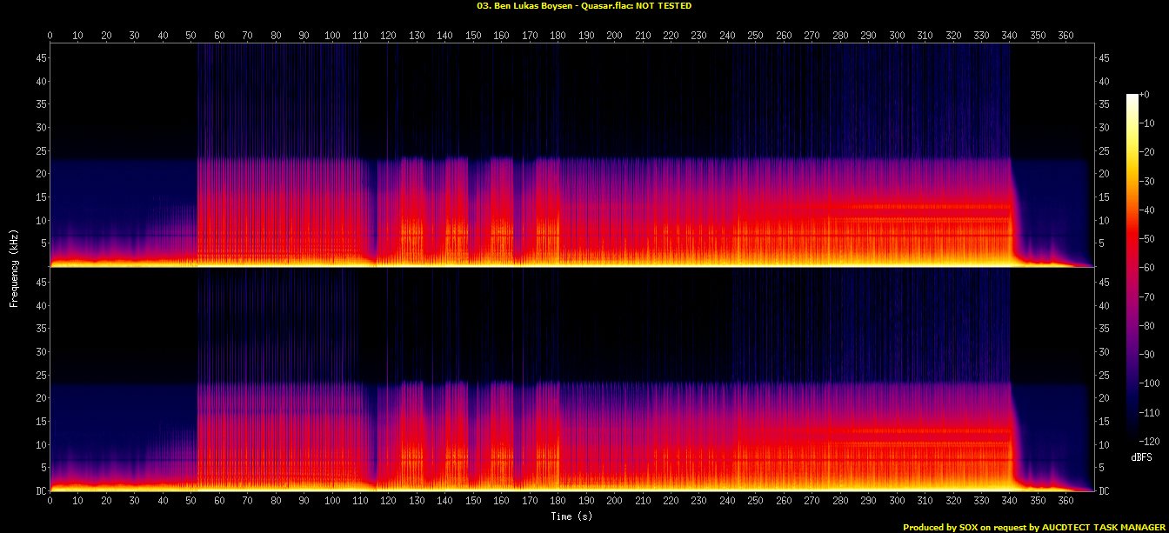Click the dBFS label under the color scale
The height and width of the screenshot is (533, 1169).
click(1142, 456)
